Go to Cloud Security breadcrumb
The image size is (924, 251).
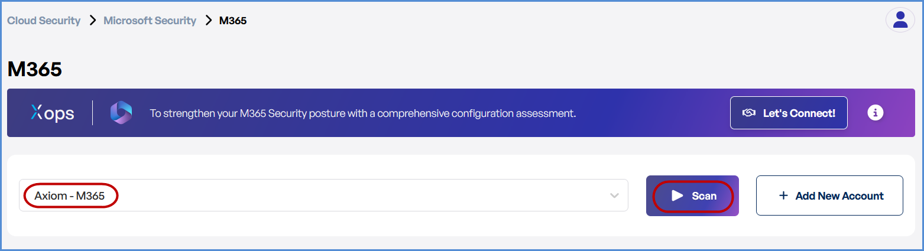tap(44, 21)
